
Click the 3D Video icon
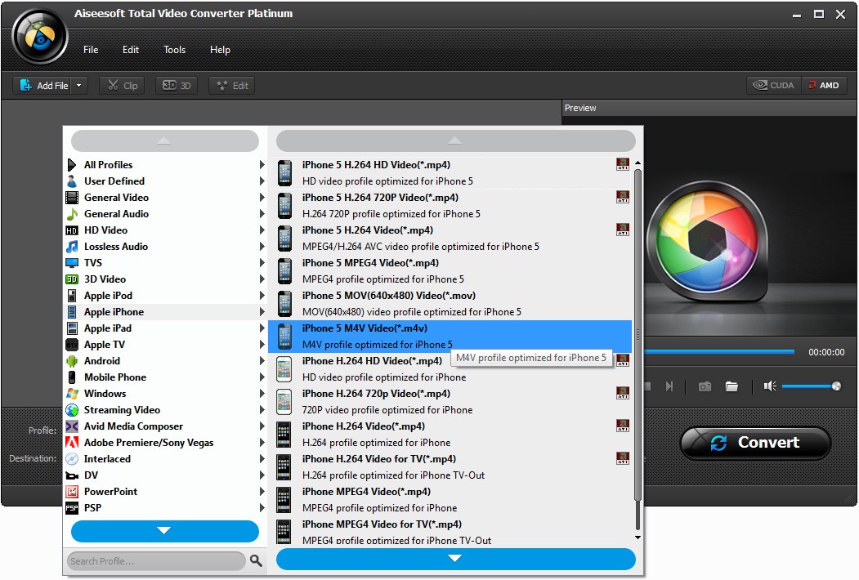(x=72, y=279)
